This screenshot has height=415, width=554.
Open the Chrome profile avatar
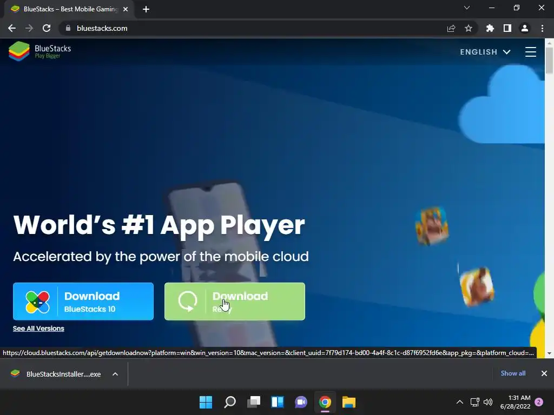[525, 28]
